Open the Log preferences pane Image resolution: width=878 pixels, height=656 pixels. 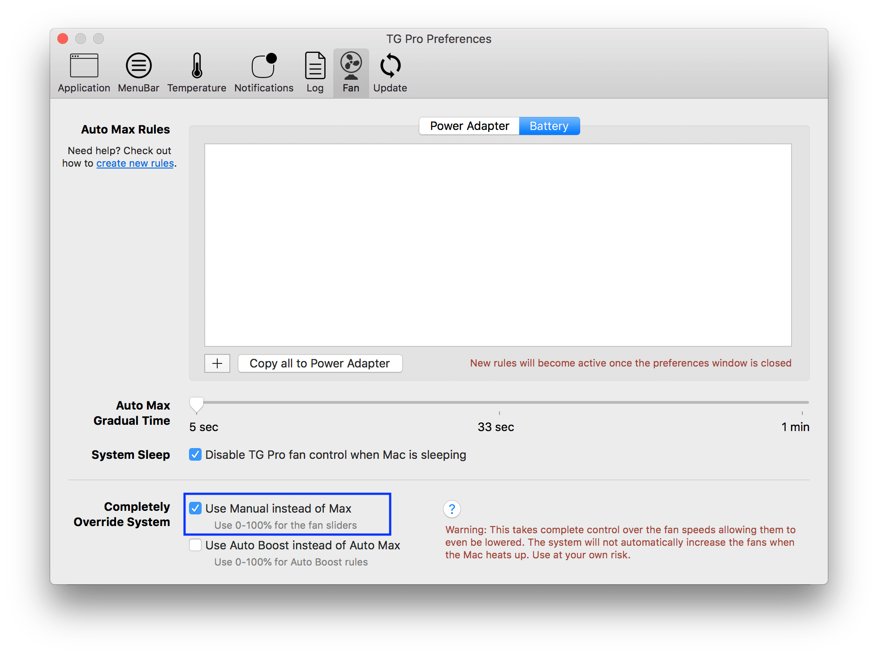315,73
